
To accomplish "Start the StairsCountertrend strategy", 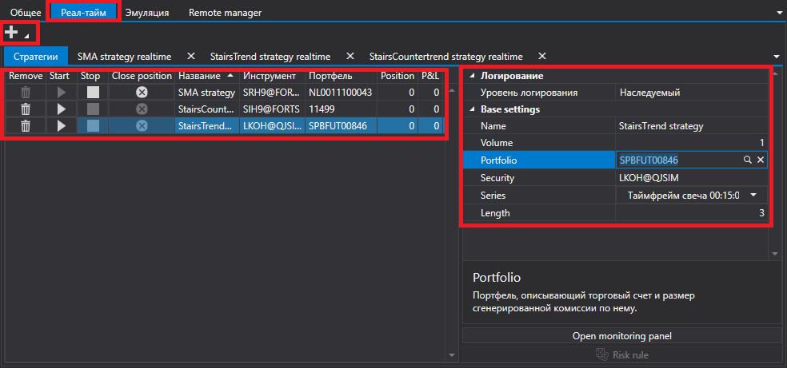I will [62, 109].
